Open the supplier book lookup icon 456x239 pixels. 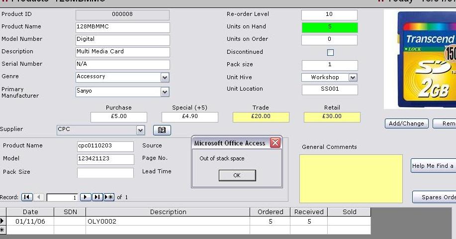click(x=162, y=130)
